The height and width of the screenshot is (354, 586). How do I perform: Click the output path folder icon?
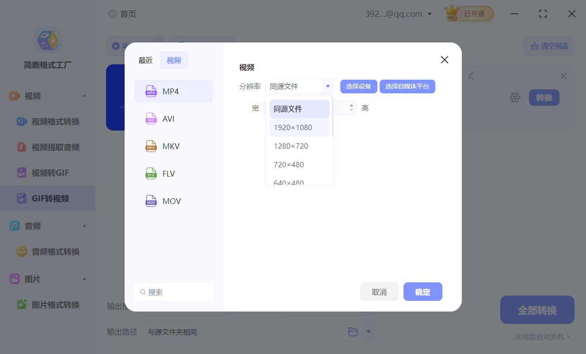point(353,332)
